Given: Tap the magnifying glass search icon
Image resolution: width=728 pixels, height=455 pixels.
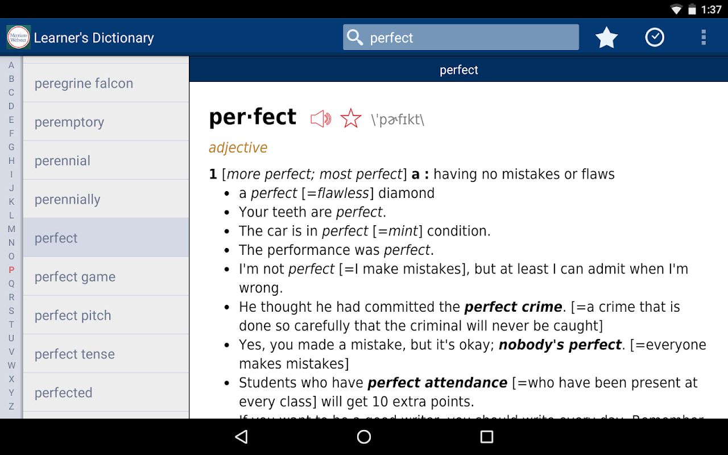Looking at the screenshot, I should 355,38.
